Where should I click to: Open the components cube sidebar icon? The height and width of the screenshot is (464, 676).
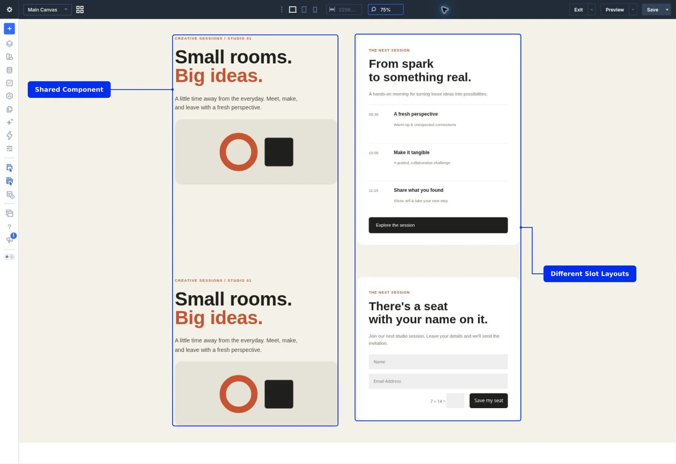pos(9,96)
